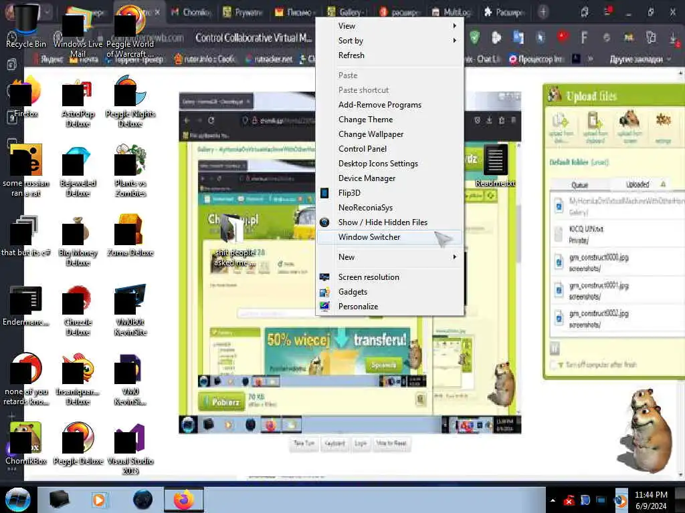The width and height of the screenshot is (685, 513).
Task: Choose Gadgets in context menu
Action: coord(389,292)
